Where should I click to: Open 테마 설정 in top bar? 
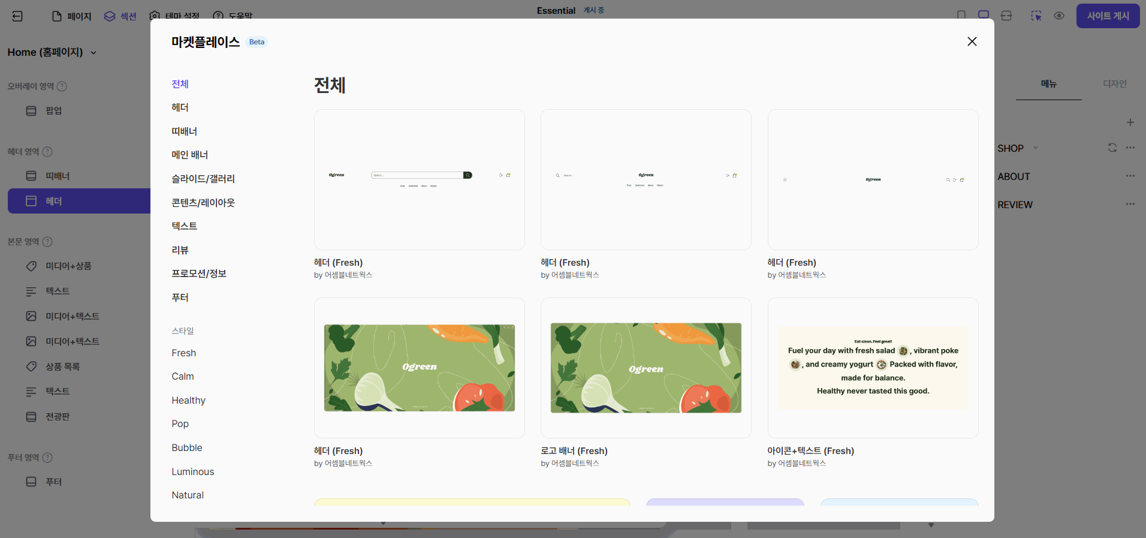pyautogui.click(x=174, y=16)
